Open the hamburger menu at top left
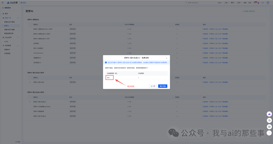 (3, 3)
